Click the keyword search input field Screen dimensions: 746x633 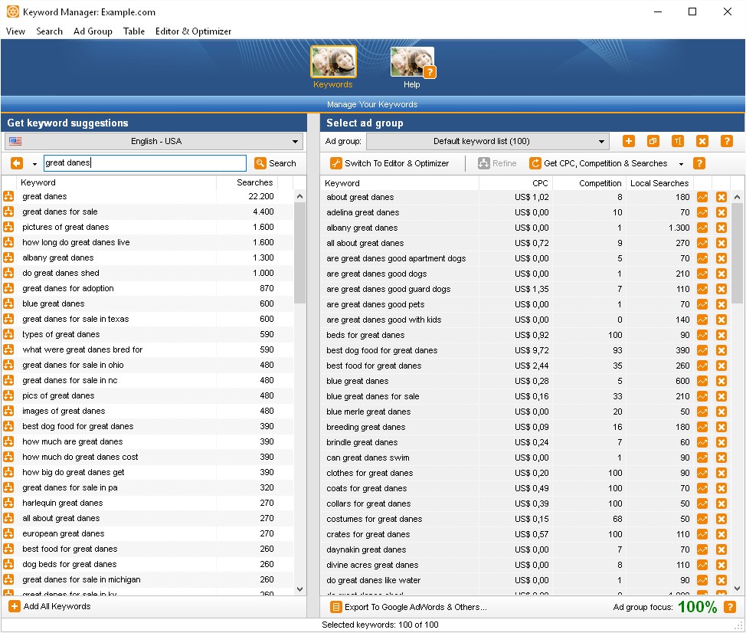[145, 163]
